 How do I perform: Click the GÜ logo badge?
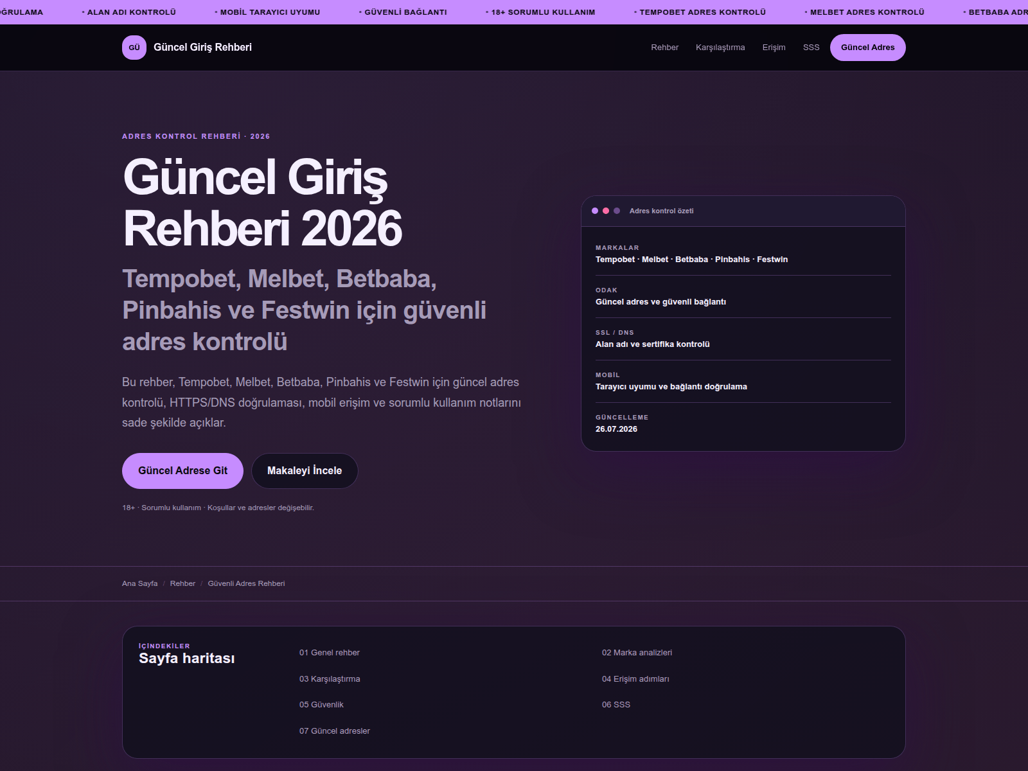coord(134,48)
